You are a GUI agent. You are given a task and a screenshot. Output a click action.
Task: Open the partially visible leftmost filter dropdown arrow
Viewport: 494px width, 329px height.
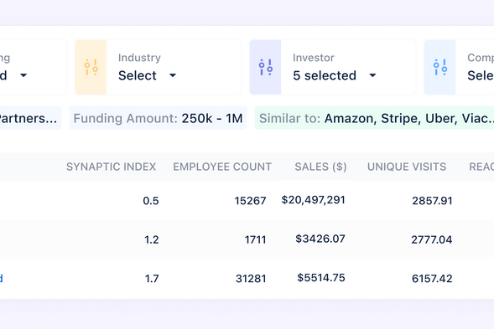[23, 75]
